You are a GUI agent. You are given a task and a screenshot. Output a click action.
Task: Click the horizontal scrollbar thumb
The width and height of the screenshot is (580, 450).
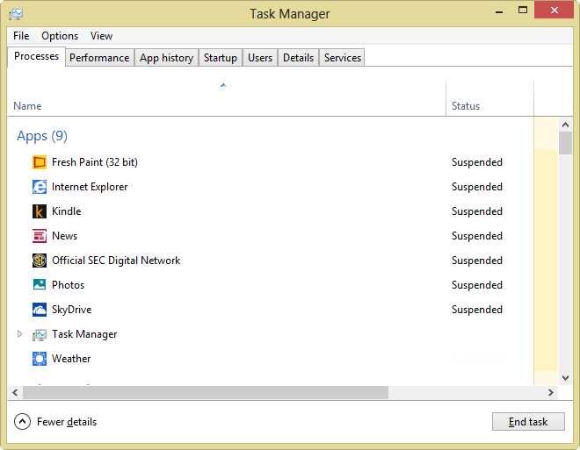click(x=206, y=392)
